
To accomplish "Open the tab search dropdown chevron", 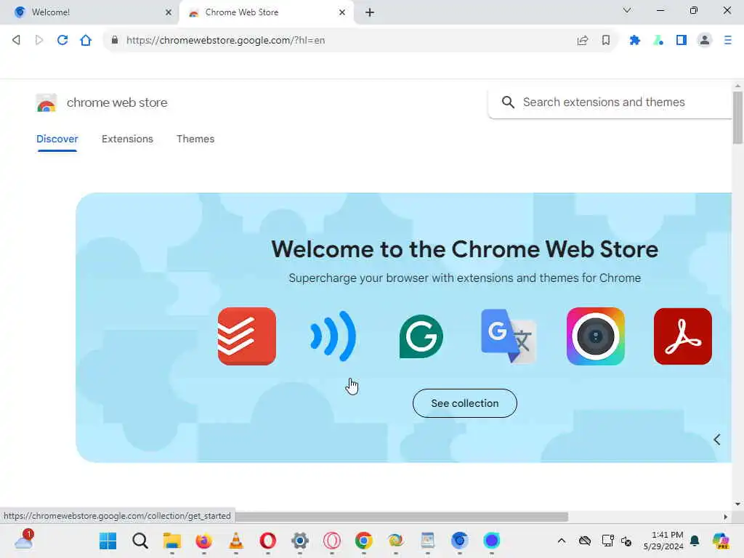I will [x=627, y=10].
